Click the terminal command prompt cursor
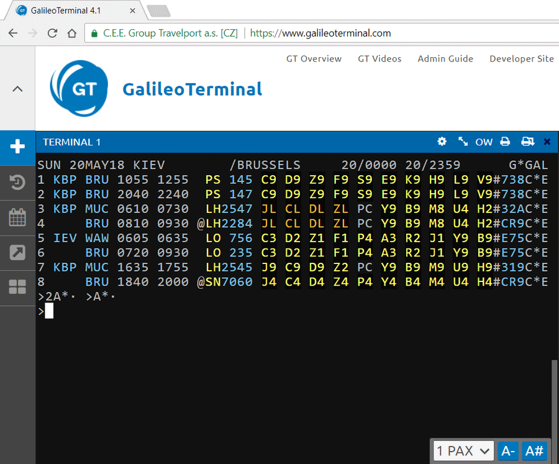 pyautogui.click(x=49, y=311)
